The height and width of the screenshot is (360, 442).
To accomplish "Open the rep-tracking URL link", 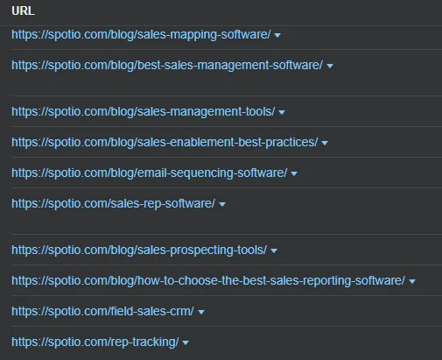I will coord(95,342).
